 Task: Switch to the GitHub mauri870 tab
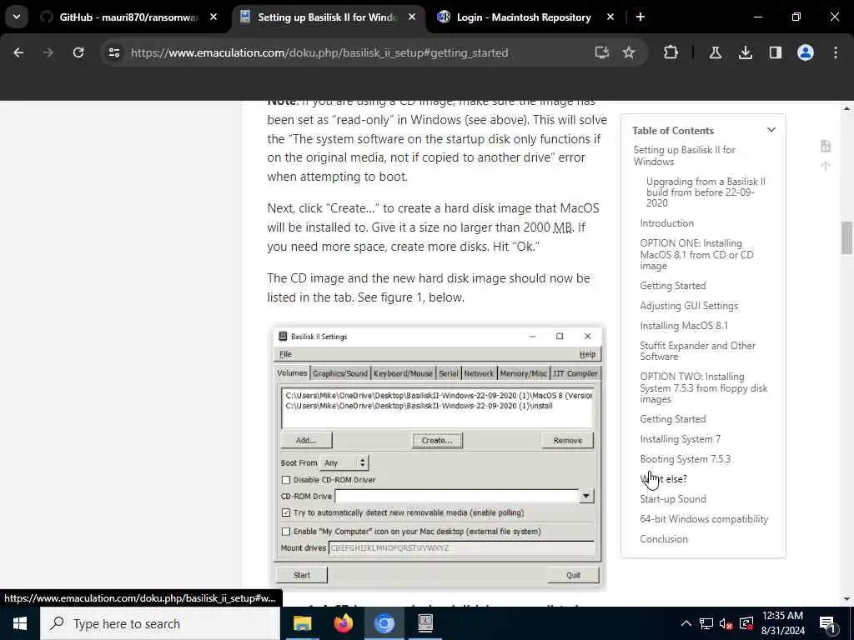[x=128, y=17]
